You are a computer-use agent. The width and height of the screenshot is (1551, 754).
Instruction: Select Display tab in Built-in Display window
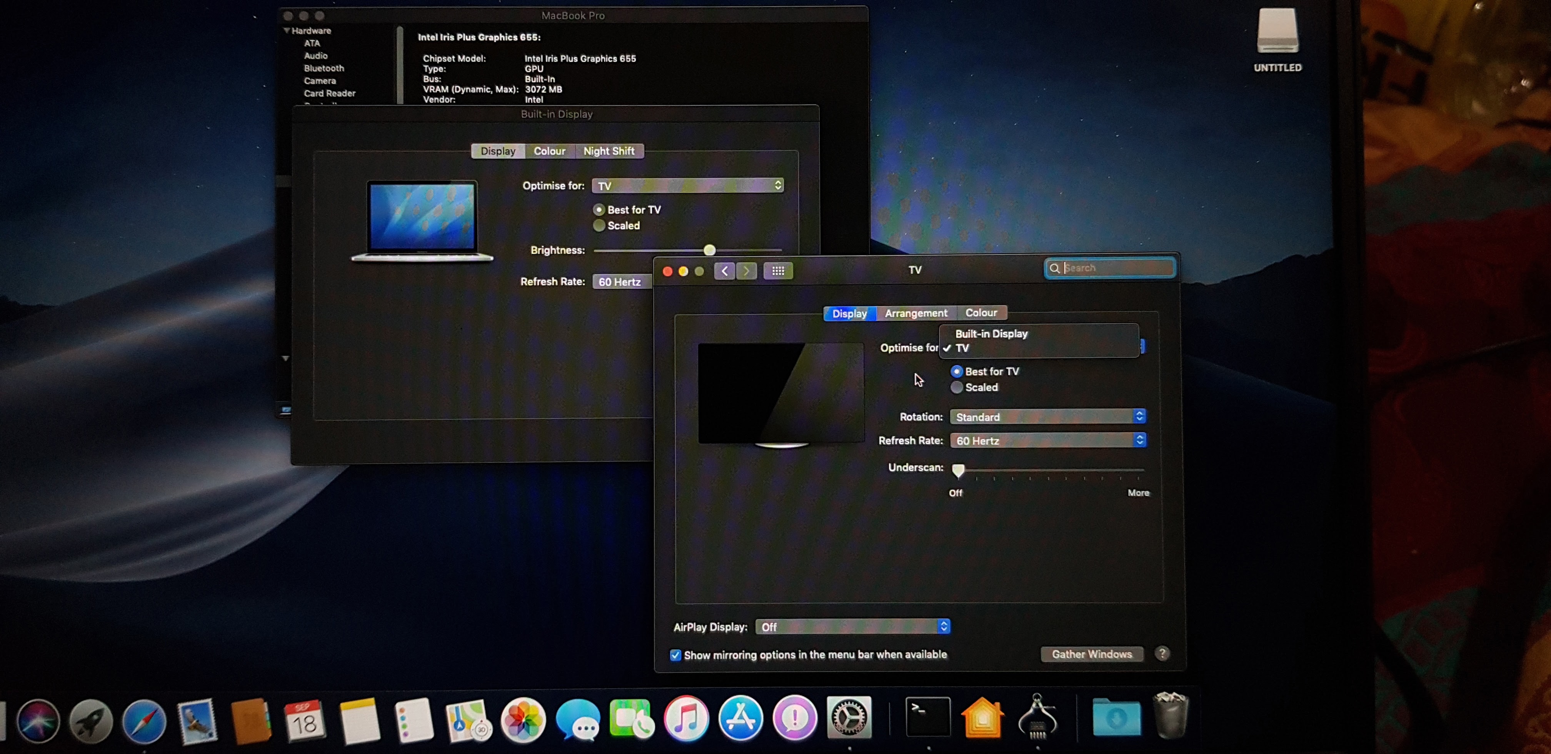point(498,151)
